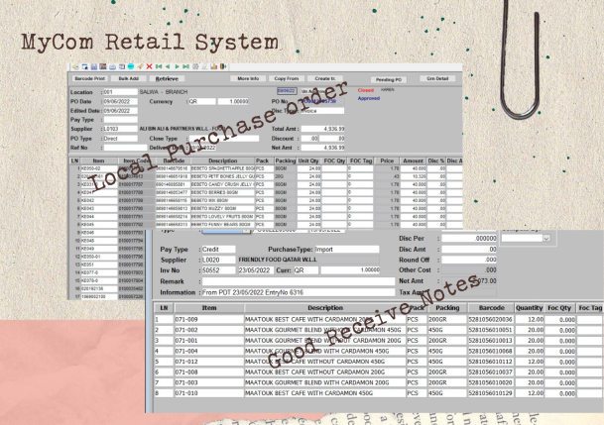Click the GRN Pay Type field Credit
The height and width of the screenshot is (425, 604).
click(x=218, y=250)
